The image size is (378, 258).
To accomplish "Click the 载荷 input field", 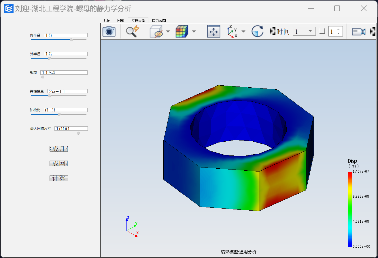I will (64, 72).
